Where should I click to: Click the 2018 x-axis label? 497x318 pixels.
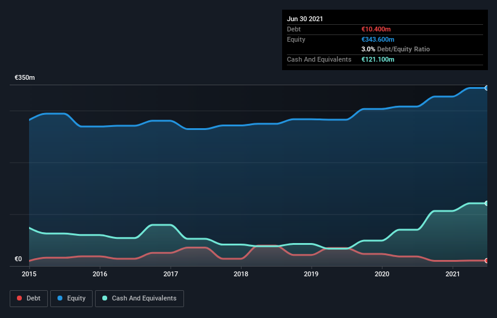pyautogui.click(x=241, y=274)
